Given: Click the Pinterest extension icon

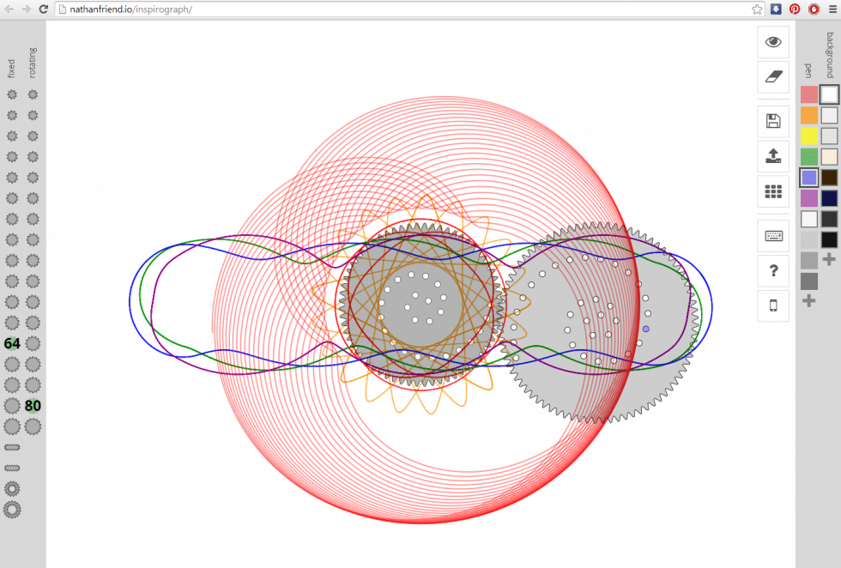Looking at the screenshot, I should pyautogui.click(x=795, y=9).
